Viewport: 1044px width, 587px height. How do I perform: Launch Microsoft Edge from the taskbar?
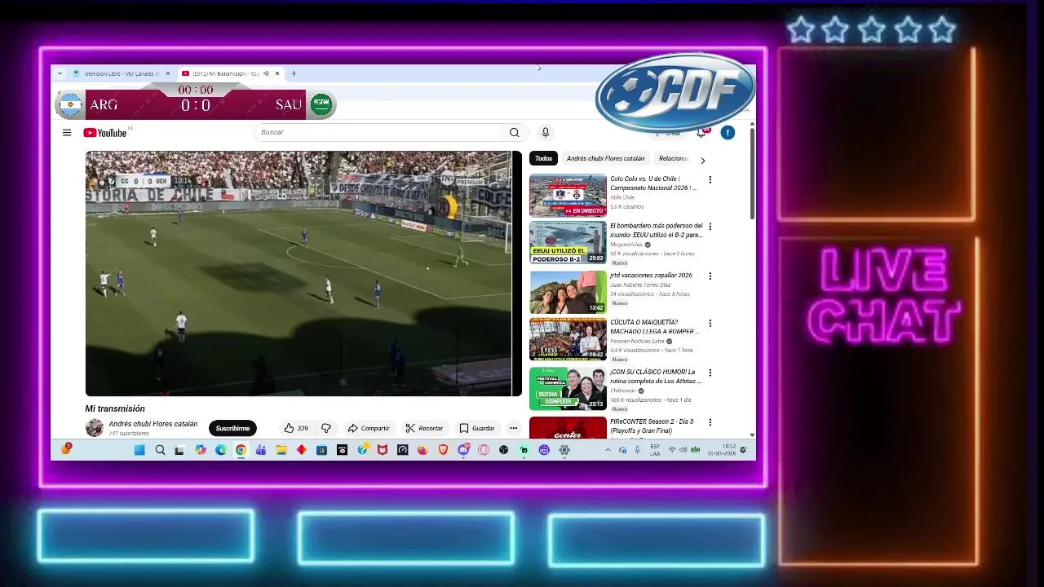220,450
